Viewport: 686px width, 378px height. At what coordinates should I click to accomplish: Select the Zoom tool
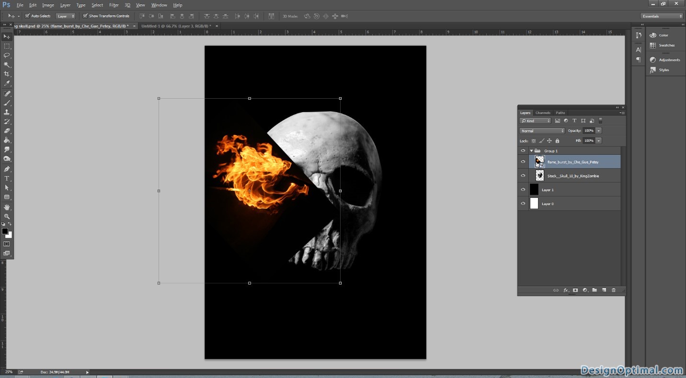pos(7,217)
